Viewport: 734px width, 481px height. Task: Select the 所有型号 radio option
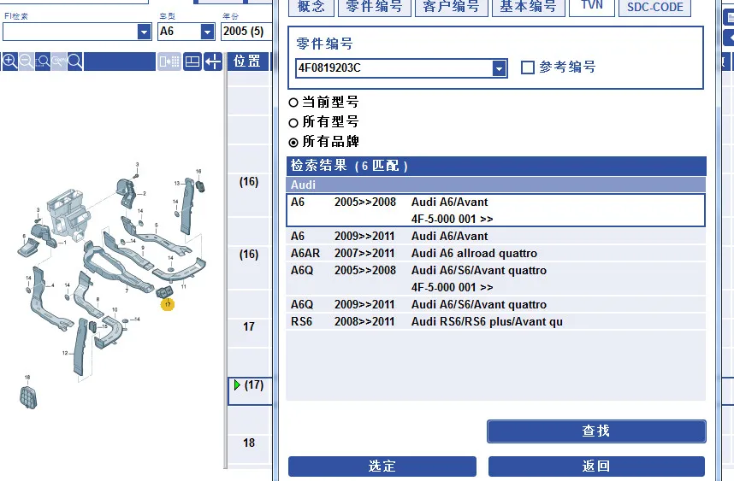(x=293, y=123)
